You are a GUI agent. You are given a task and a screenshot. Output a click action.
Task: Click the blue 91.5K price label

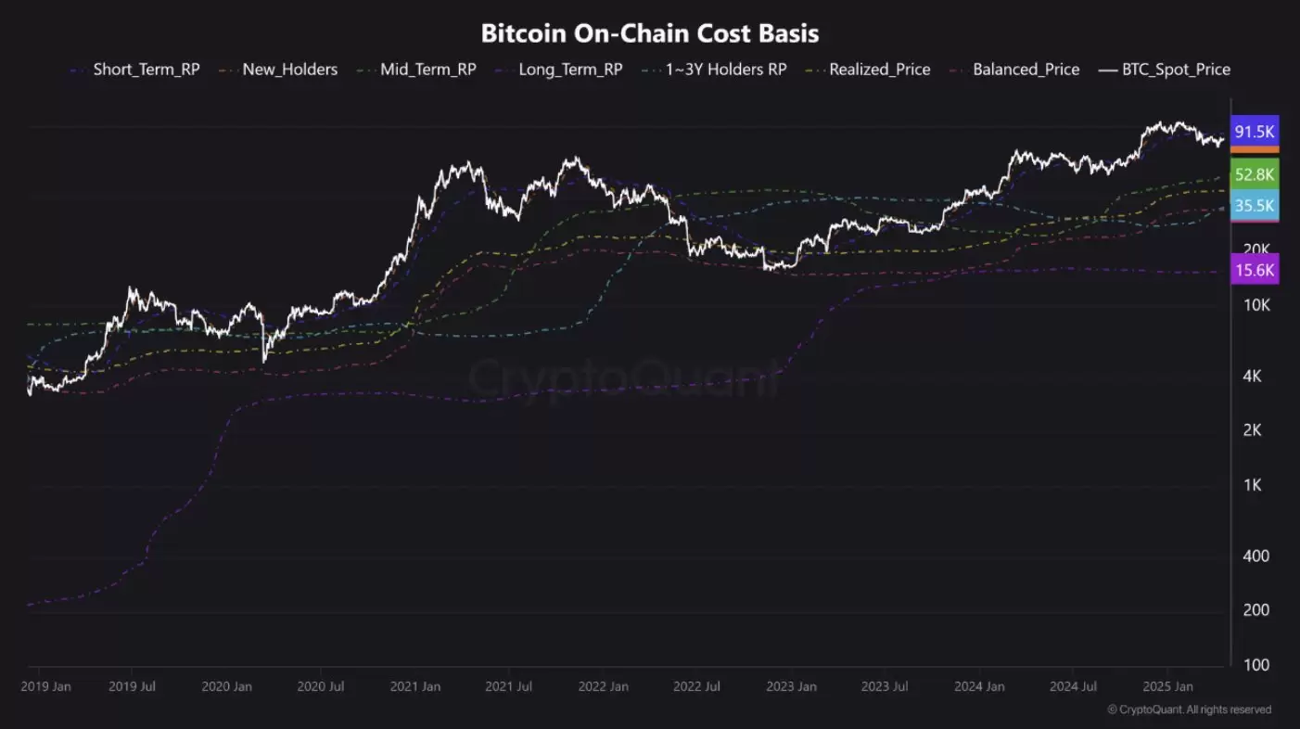[x=1254, y=132]
